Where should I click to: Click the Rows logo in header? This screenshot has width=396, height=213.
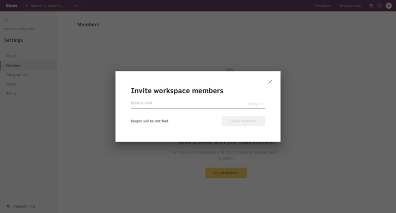[x=11, y=5]
